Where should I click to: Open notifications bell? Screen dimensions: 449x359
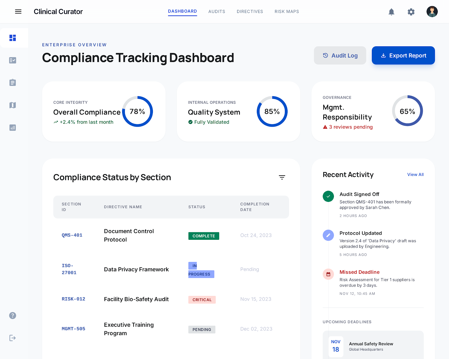click(x=391, y=11)
